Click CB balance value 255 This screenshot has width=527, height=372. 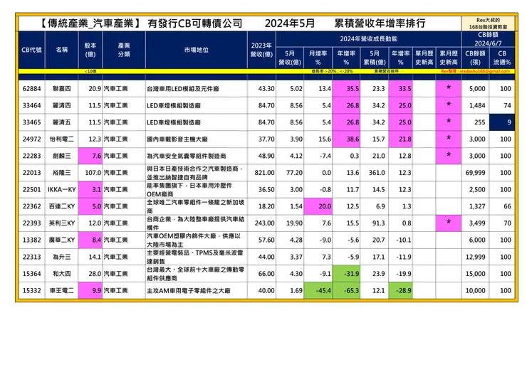pos(479,122)
